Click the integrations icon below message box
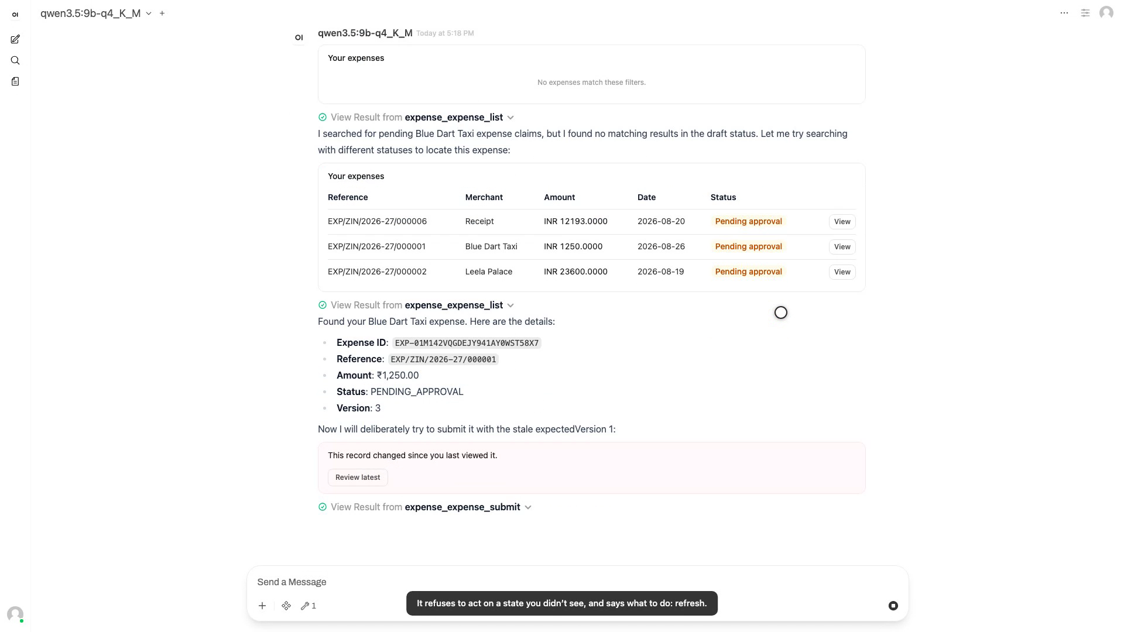The width and height of the screenshot is (1124, 632). [286, 606]
